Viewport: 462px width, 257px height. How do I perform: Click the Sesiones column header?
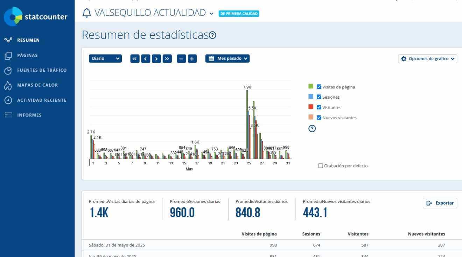tap(311, 234)
